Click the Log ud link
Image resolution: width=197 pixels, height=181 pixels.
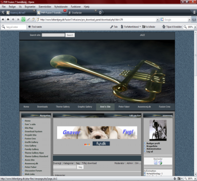[150, 151]
